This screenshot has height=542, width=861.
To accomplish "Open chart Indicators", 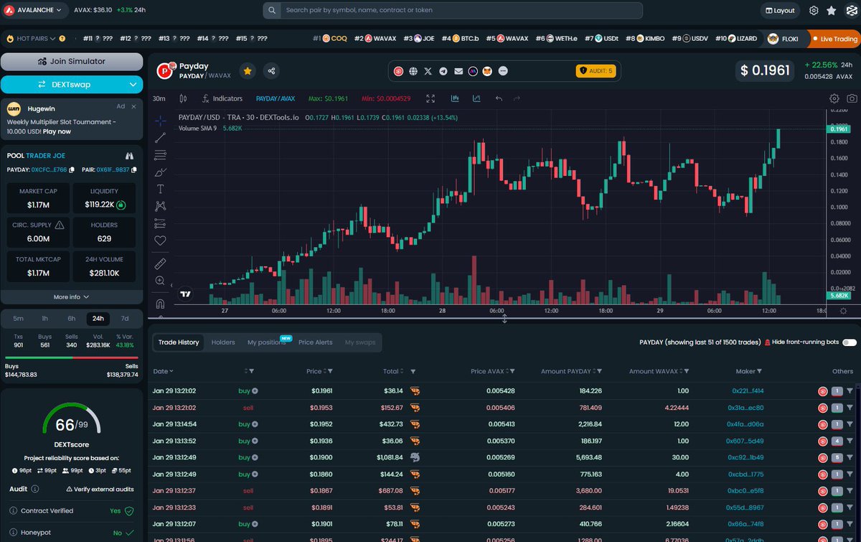I will pyautogui.click(x=222, y=98).
